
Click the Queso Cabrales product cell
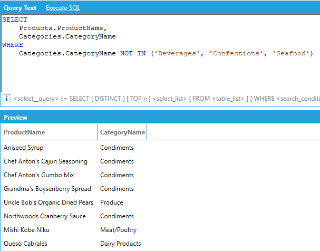pyautogui.click(x=25, y=244)
